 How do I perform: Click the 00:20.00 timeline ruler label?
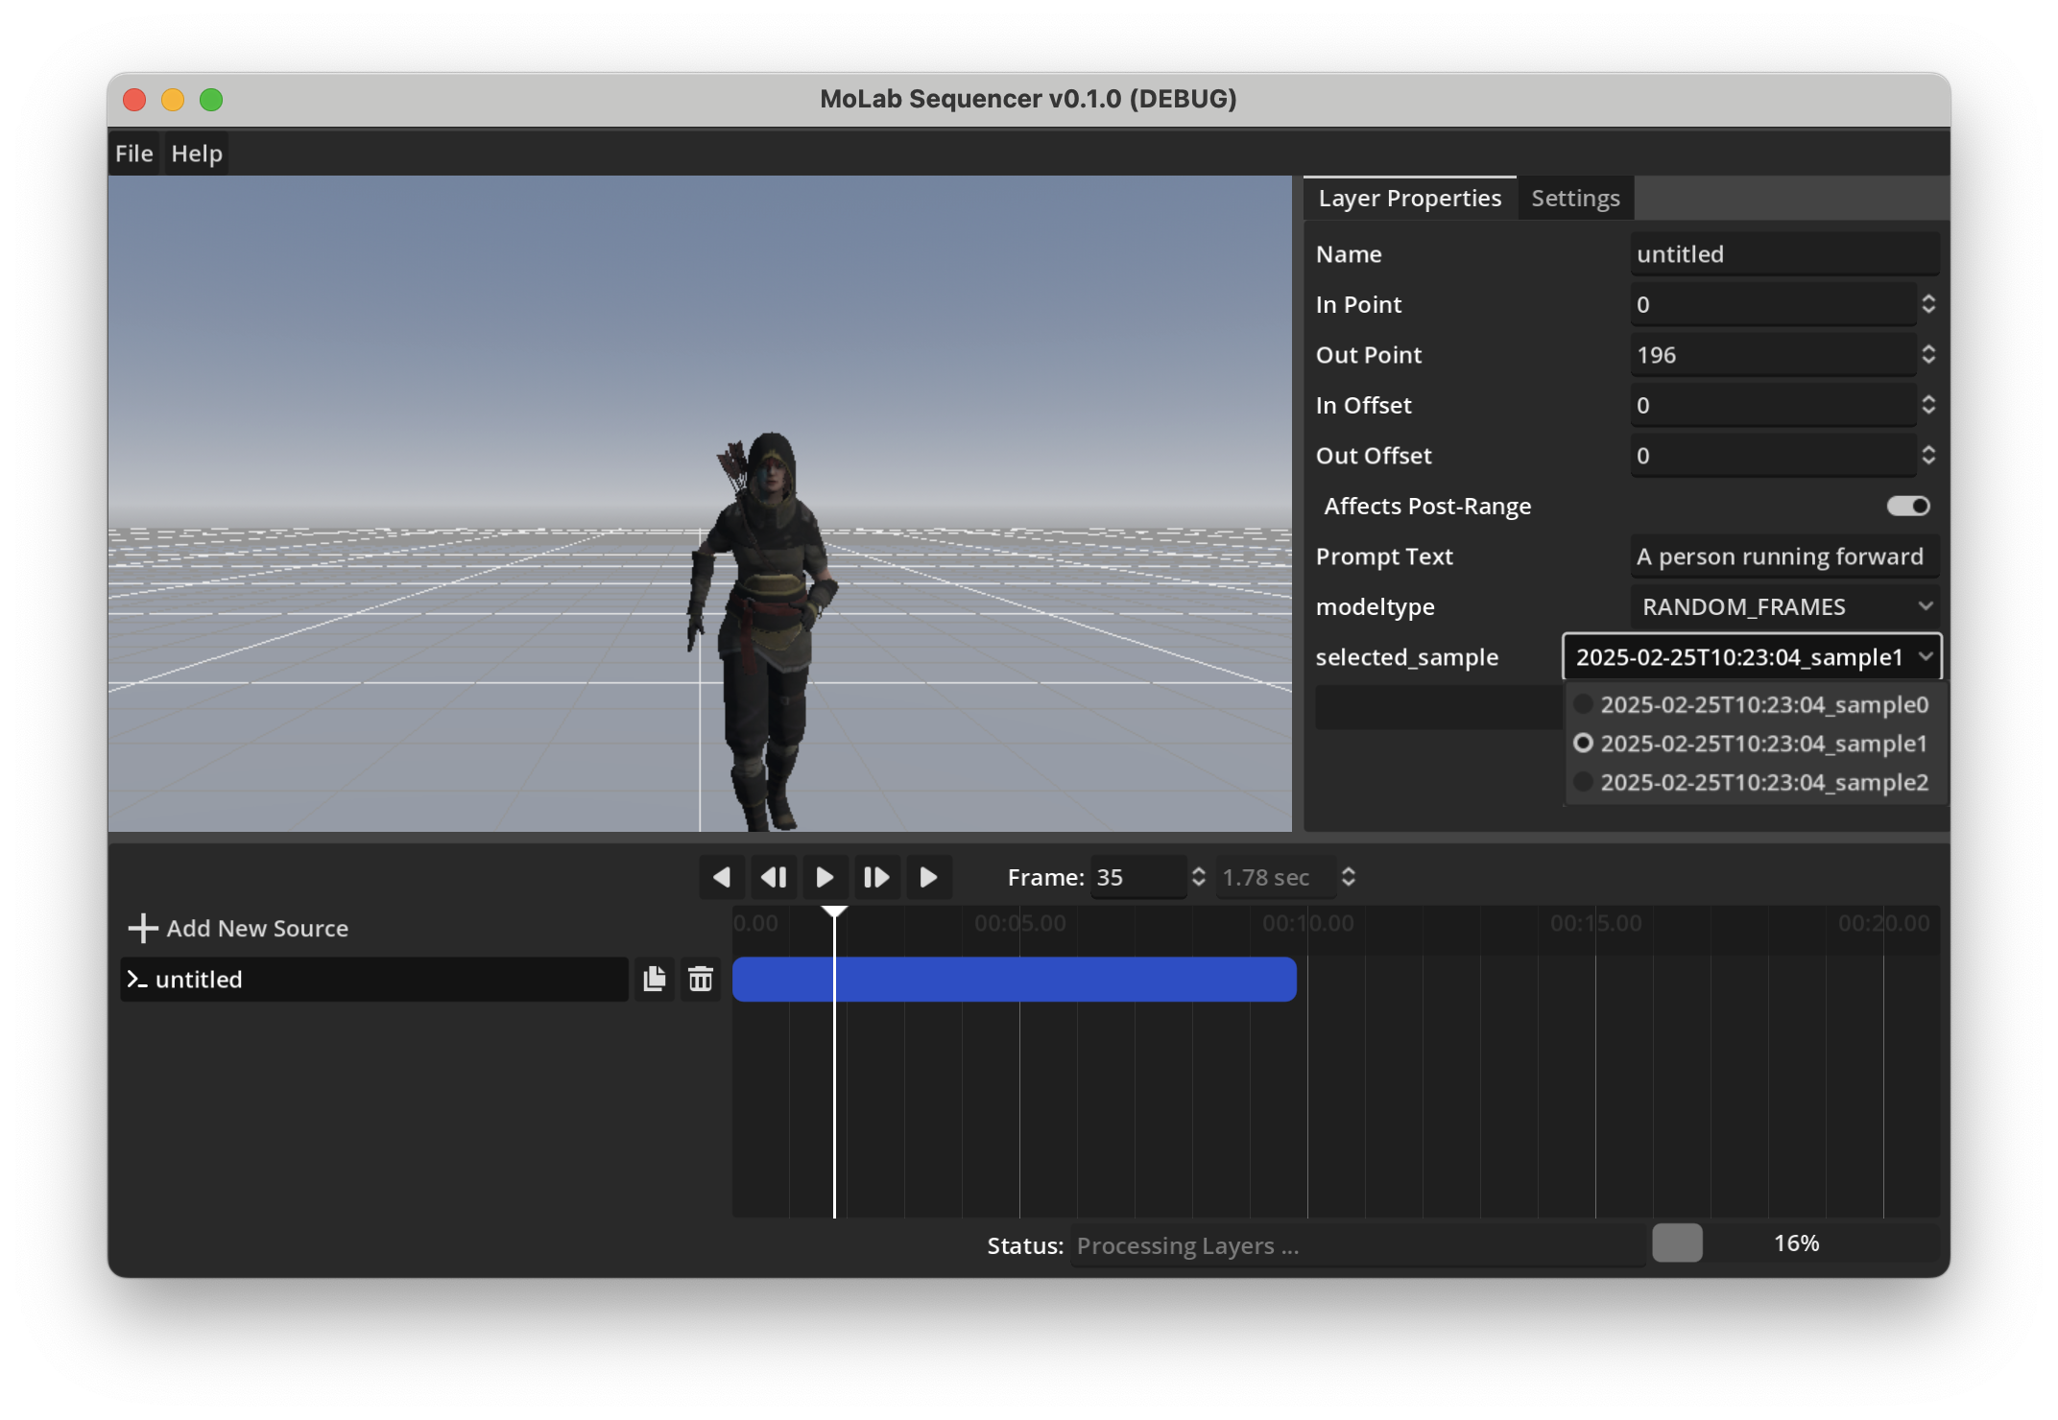pyautogui.click(x=1883, y=923)
